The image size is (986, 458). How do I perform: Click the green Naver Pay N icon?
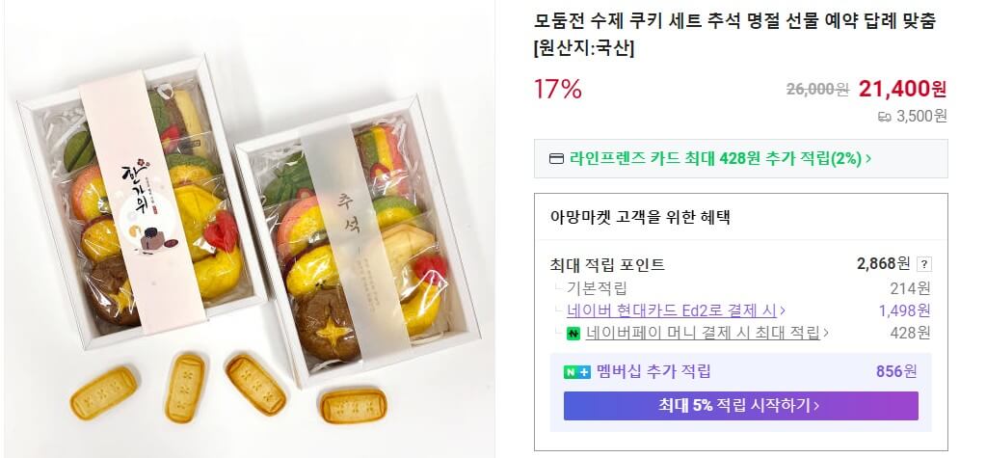pos(573,334)
